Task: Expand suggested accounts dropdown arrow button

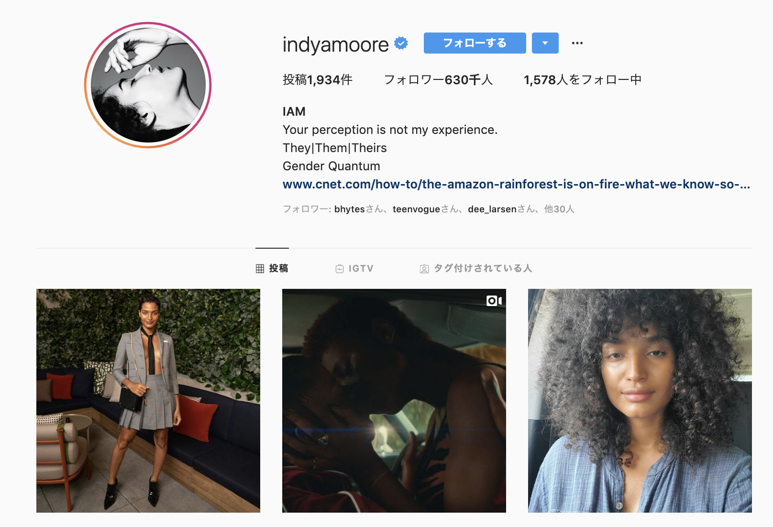Action: click(545, 43)
